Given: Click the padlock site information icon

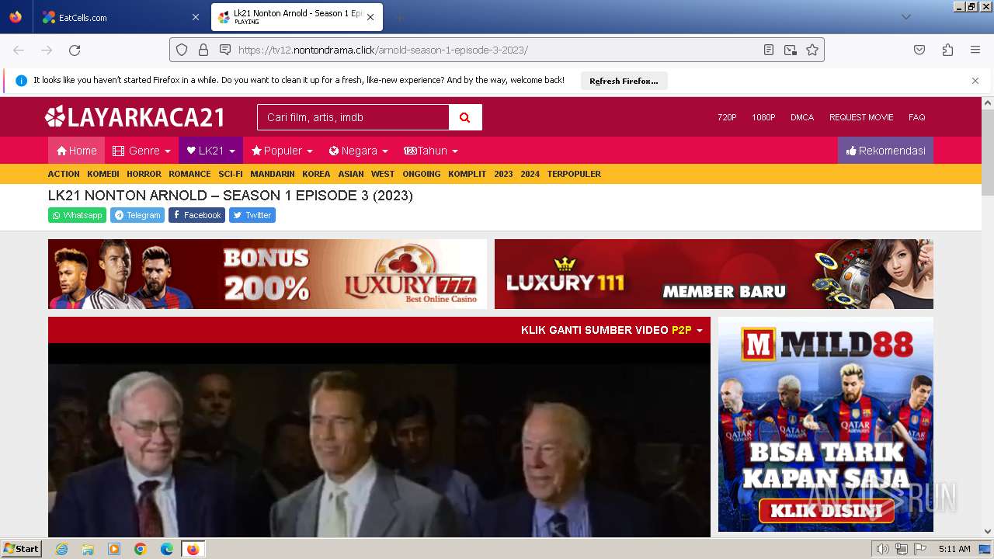Looking at the screenshot, I should 203,50.
